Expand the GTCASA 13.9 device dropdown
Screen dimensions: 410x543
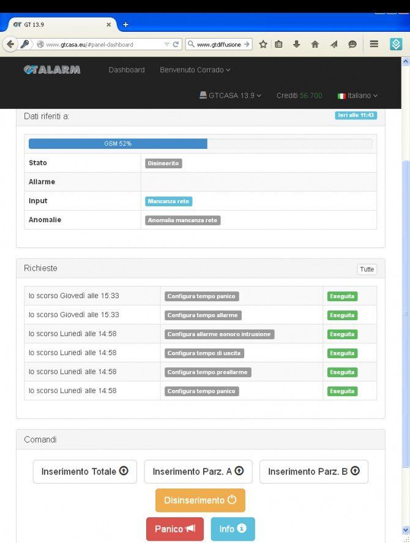point(231,95)
